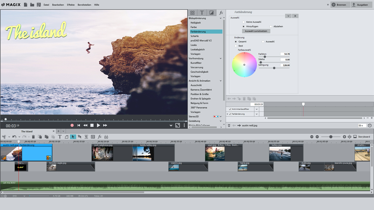Select the effects tab marked fx above the effect list
The height and width of the screenshot is (210, 374).
221,13
